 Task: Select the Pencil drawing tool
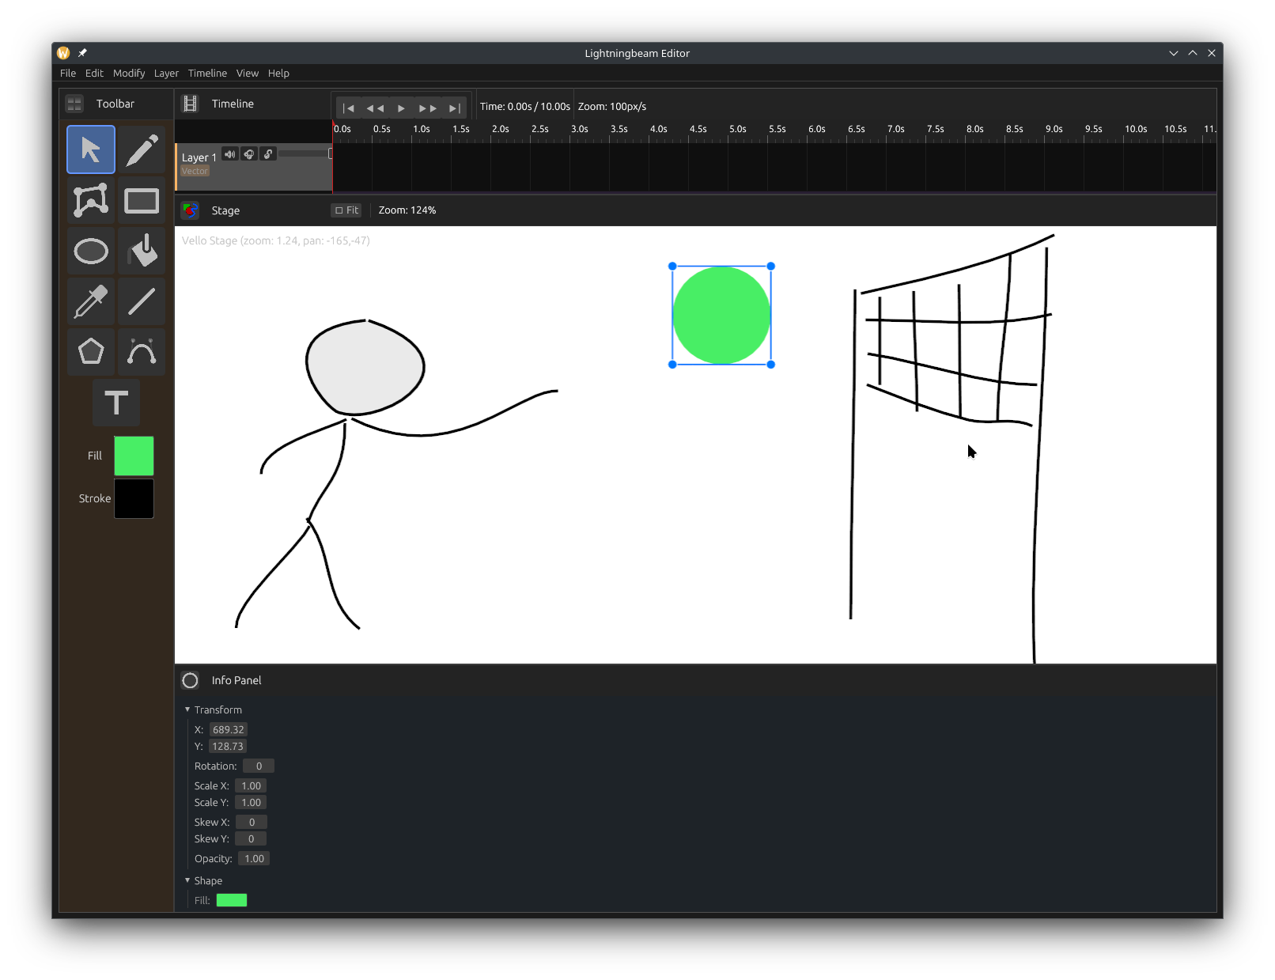click(x=142, y=149)
